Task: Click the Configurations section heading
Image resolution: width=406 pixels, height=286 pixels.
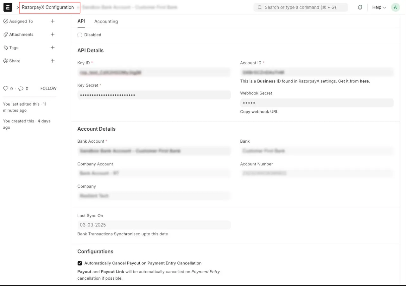Action: 95,252
